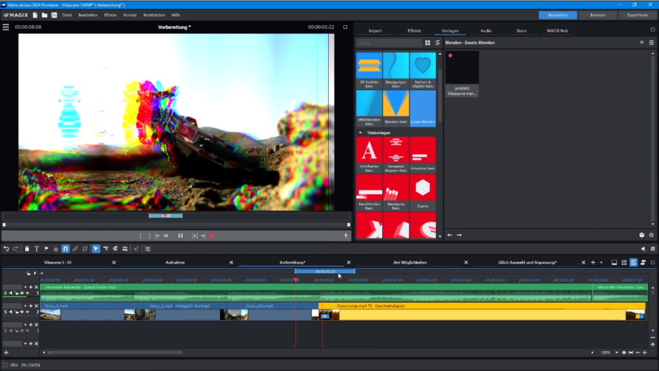Screen dimensions: 659x371
Task: Switch to the Audio tab in media pool
Action: [486, 30]
